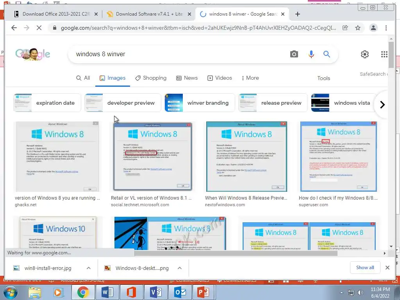Open Google quick settings gear
This screenshot has width=400, height=300.
click(365, 54)
